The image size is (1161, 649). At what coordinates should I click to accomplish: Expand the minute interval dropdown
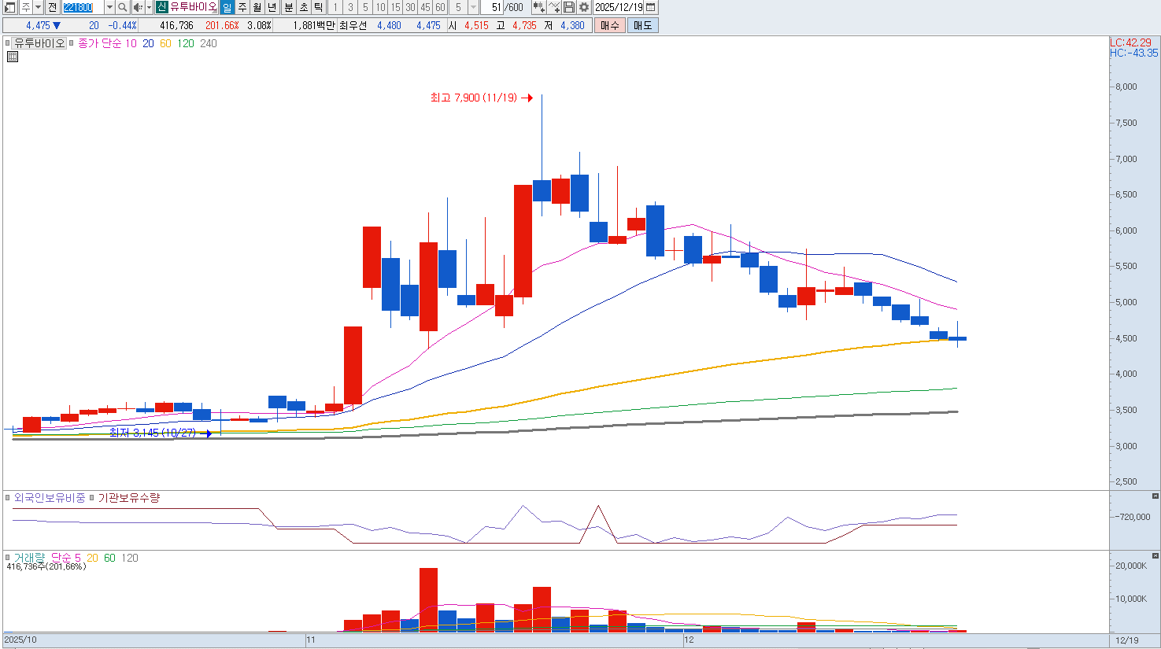(x=473, y=7)
